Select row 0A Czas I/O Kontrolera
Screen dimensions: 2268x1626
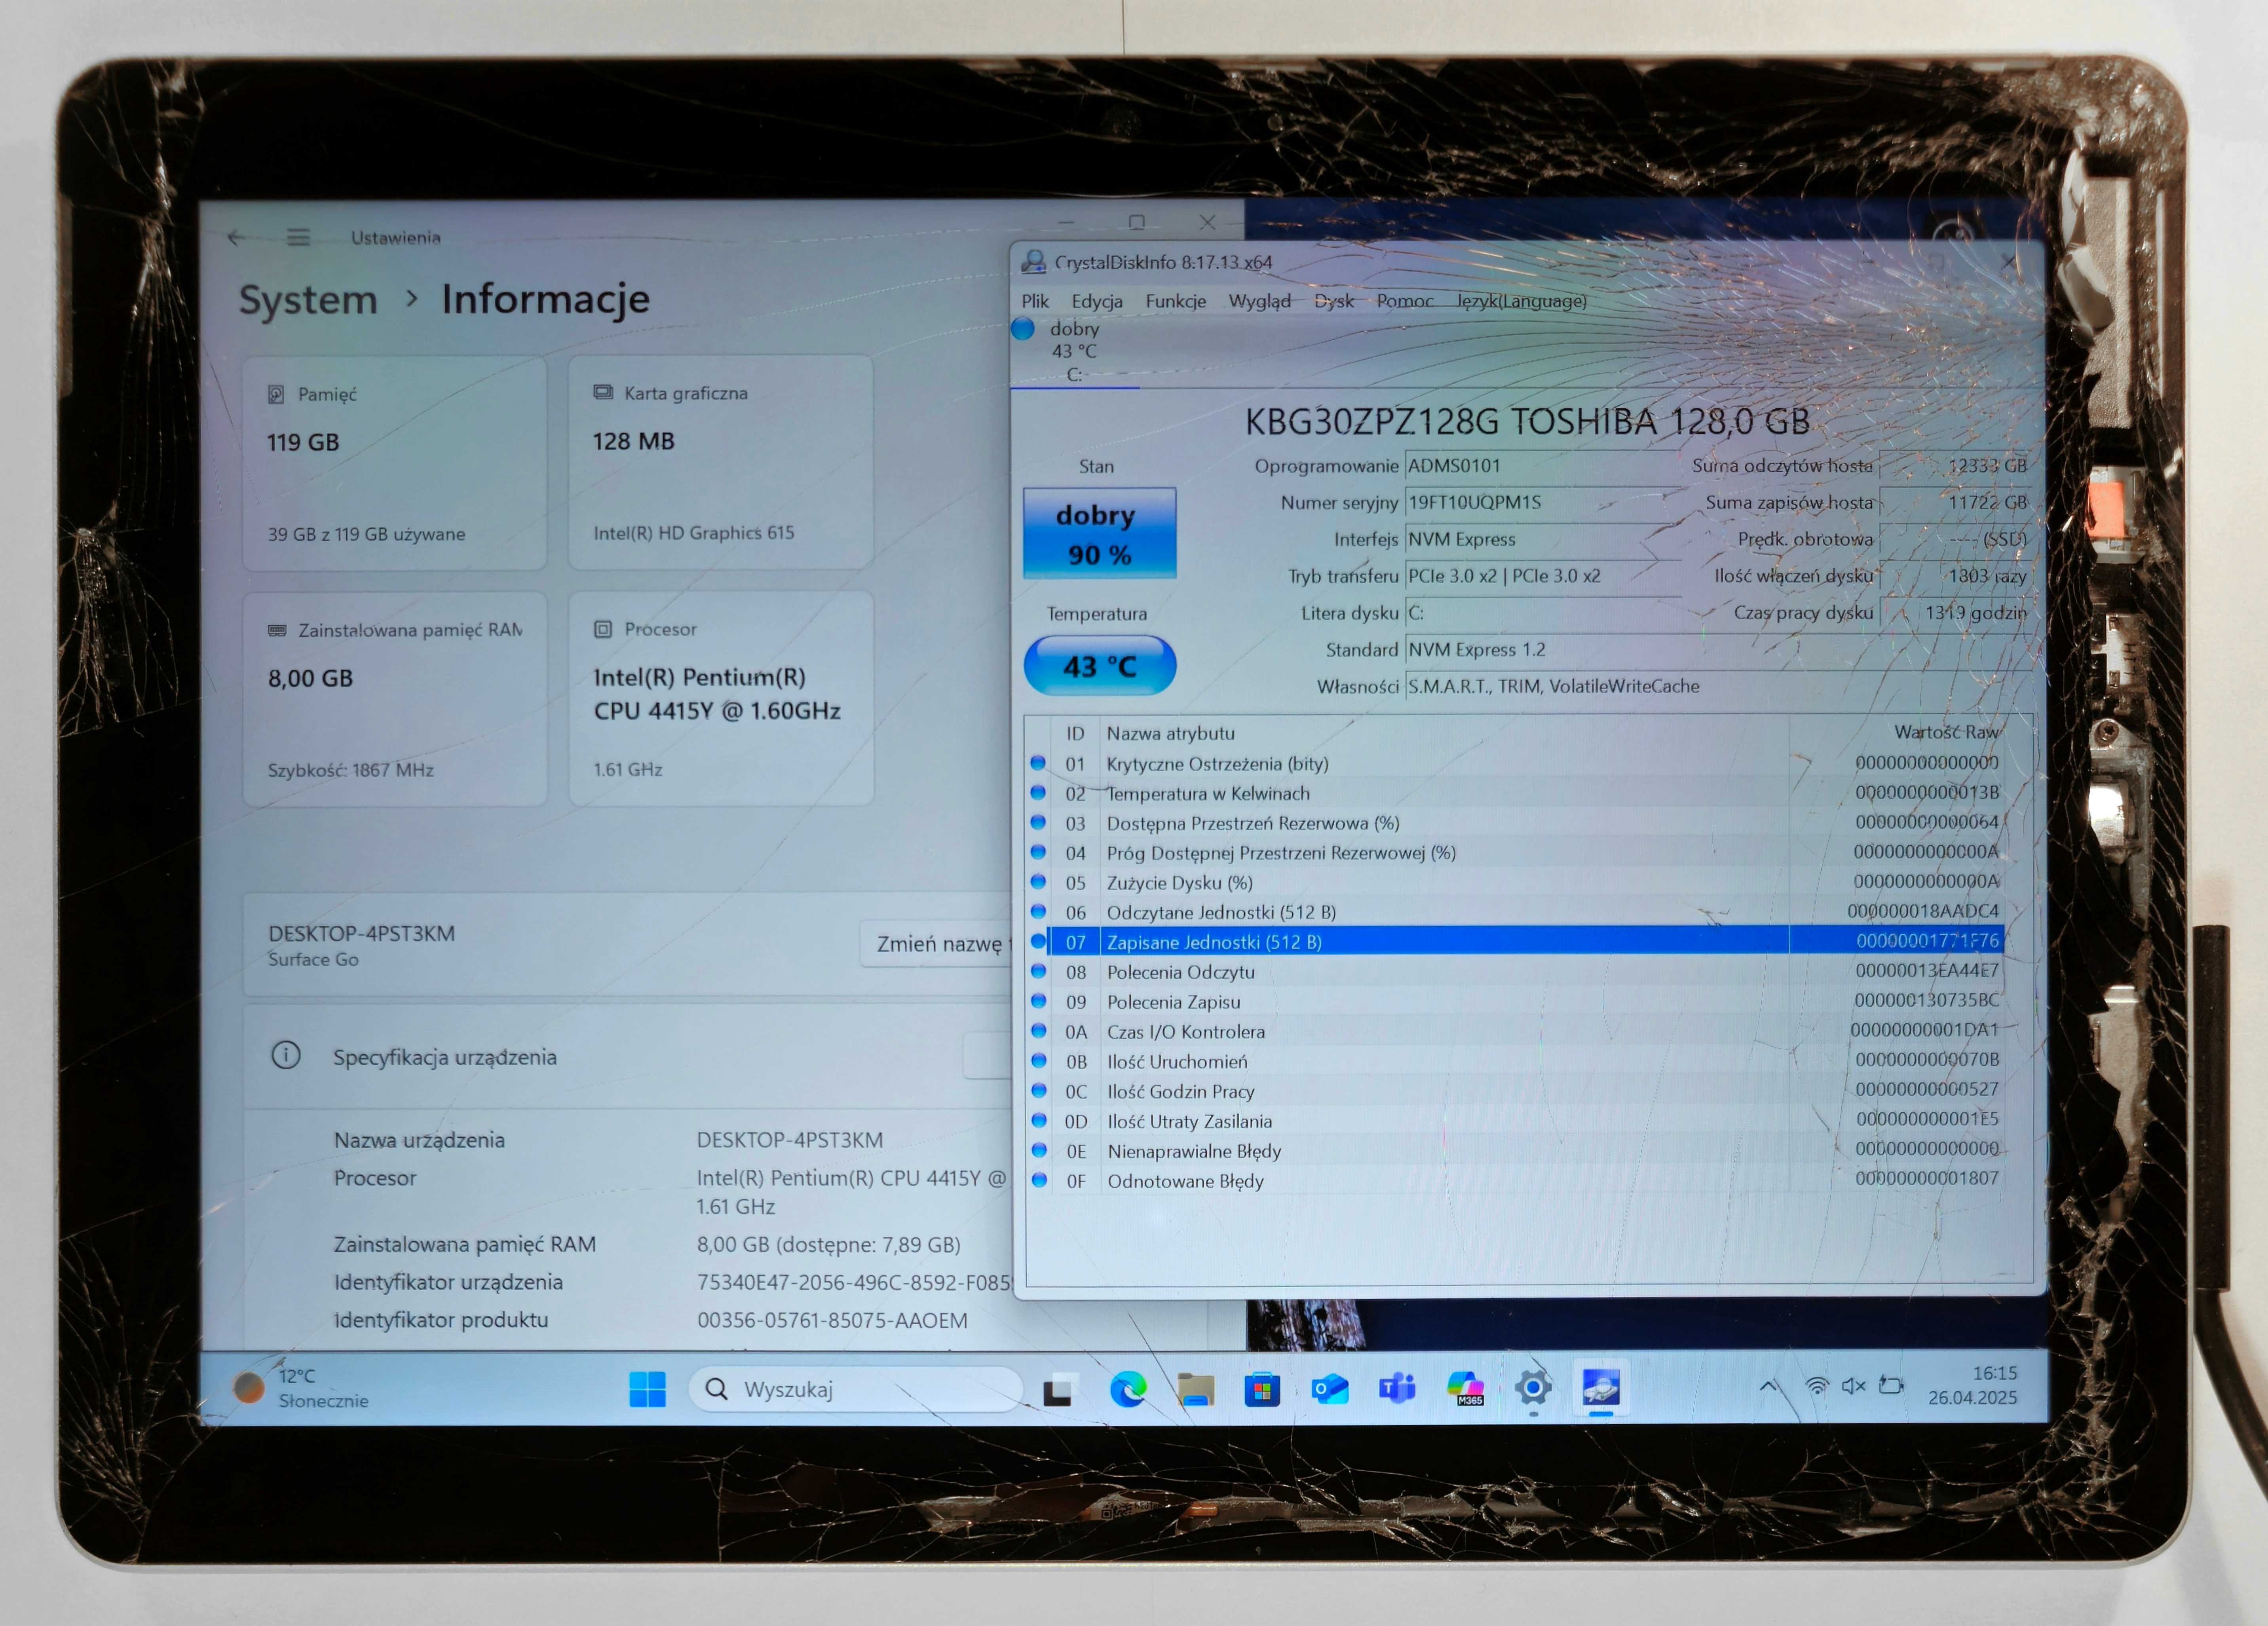pyautogui.click(x=1515, y=1031)
